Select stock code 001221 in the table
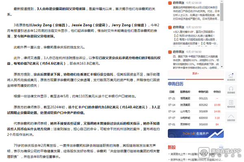 (203, 98)
